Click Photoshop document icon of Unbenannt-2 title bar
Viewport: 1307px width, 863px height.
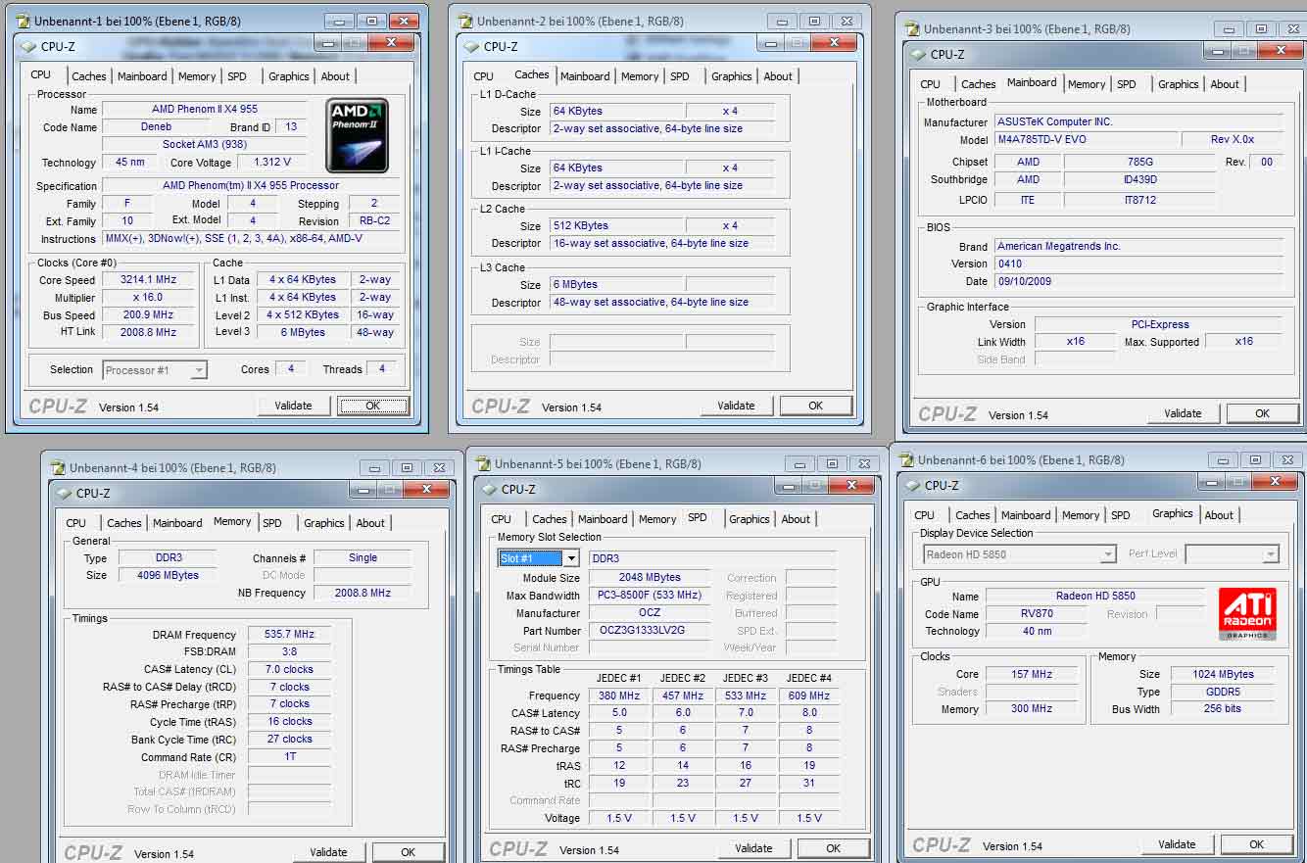[465, 21]
